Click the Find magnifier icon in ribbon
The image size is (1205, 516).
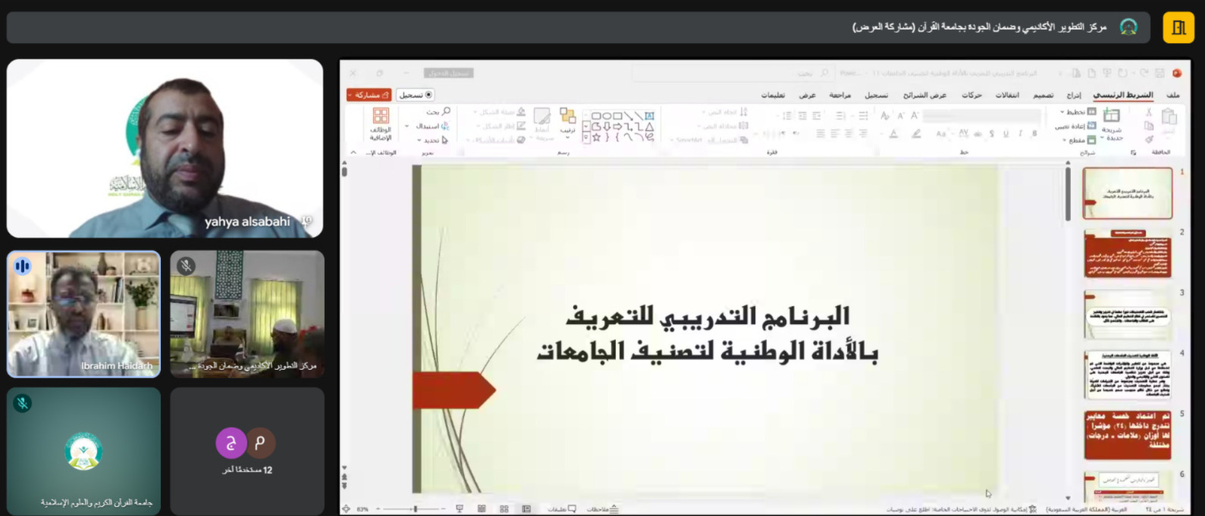click(x=445, y=112)
